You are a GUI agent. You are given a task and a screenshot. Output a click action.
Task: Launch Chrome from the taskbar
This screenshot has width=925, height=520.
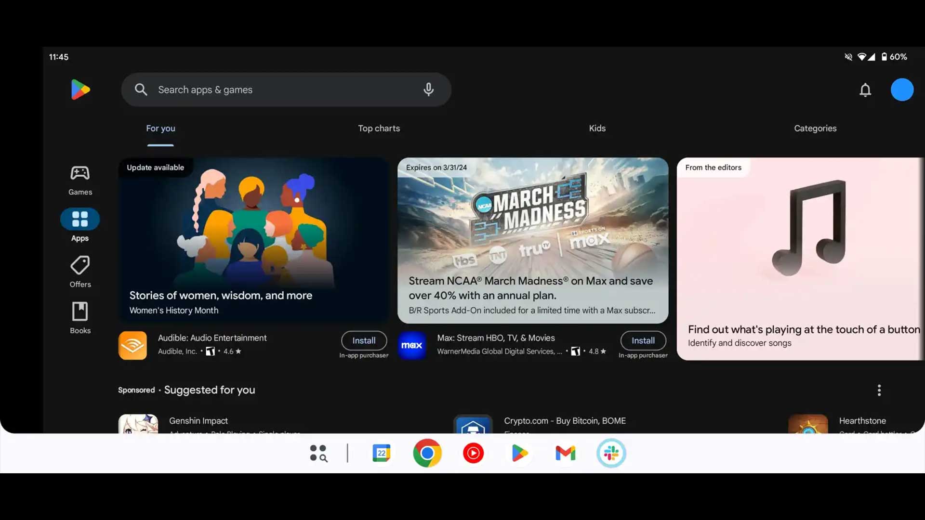click(427, 453)
